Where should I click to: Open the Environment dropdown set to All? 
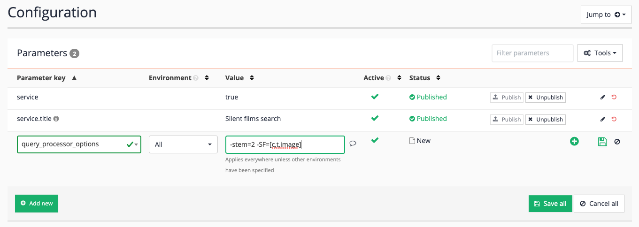183,144
